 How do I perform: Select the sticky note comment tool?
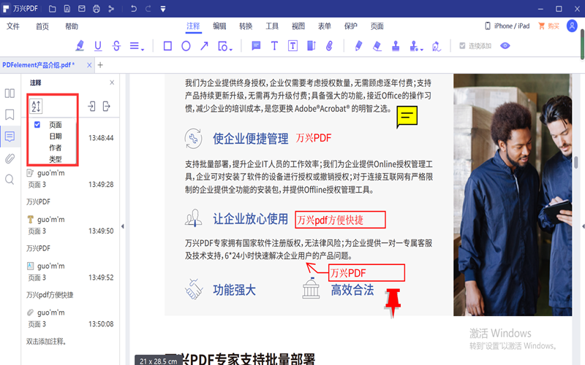pos(256,46)
